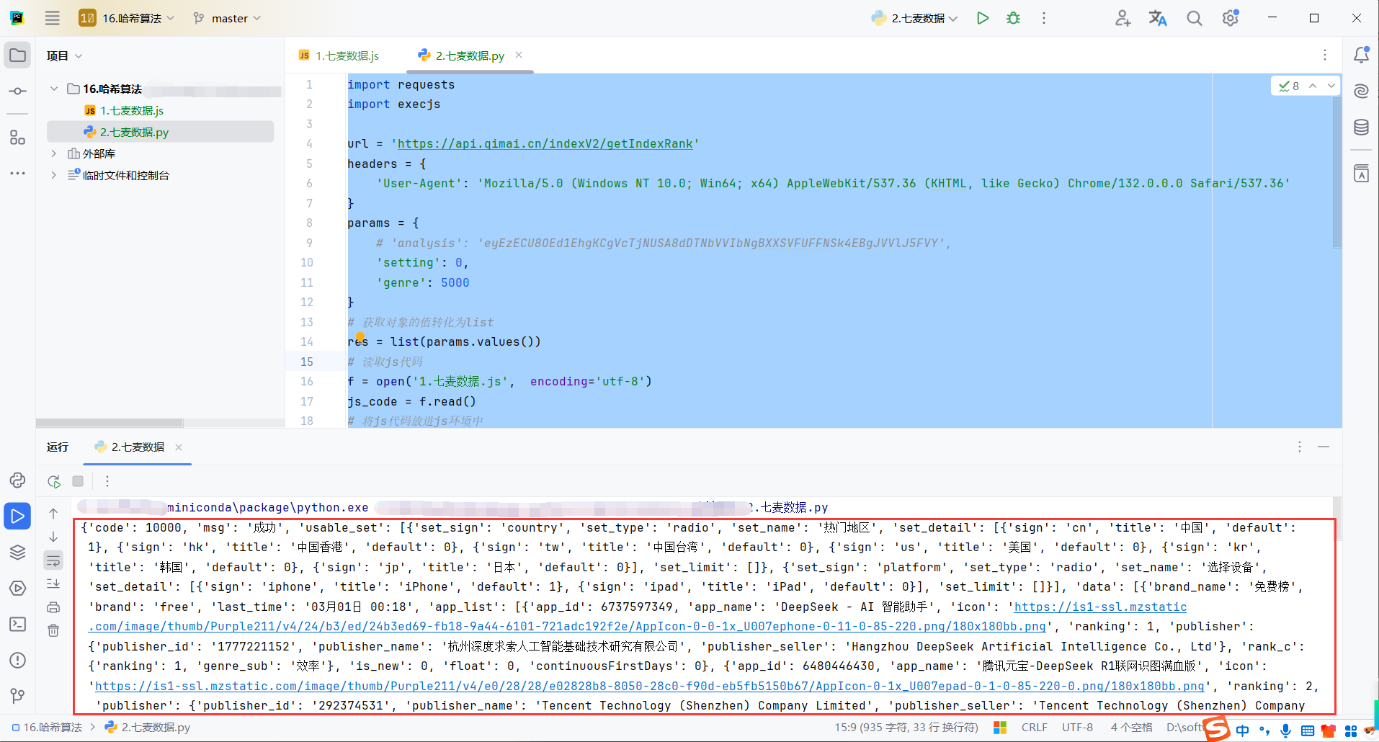Open Python Console tool window
The height and width of the screenshot is (742, 1379).
17,480
